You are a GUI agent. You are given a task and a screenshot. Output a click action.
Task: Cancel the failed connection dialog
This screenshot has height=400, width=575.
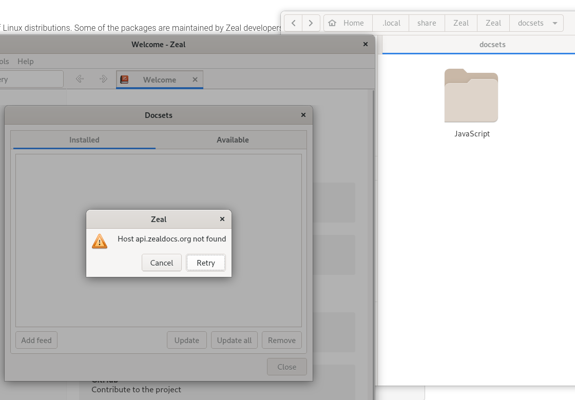pyautogui.click(x=161, y=263)
